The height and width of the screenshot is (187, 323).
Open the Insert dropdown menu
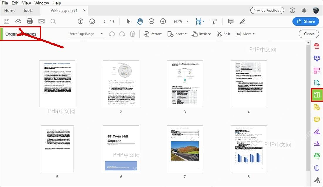click(x=177, y=34)
